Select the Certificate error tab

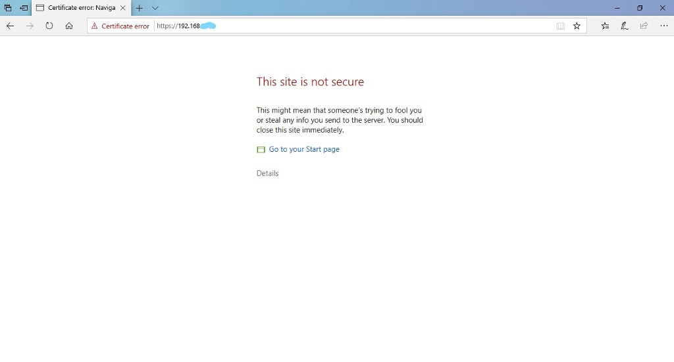pyautogui.click(x=81, y=8)
